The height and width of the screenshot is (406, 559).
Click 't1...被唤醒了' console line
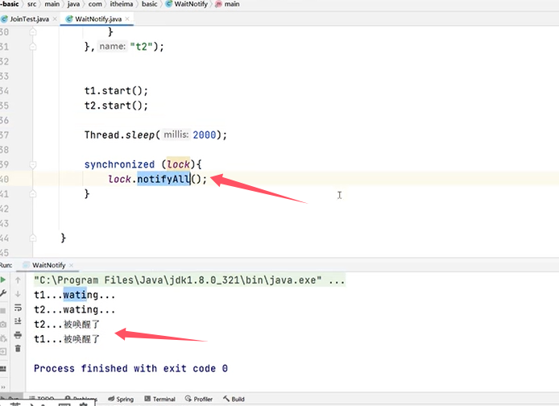(x=67, y=339)
